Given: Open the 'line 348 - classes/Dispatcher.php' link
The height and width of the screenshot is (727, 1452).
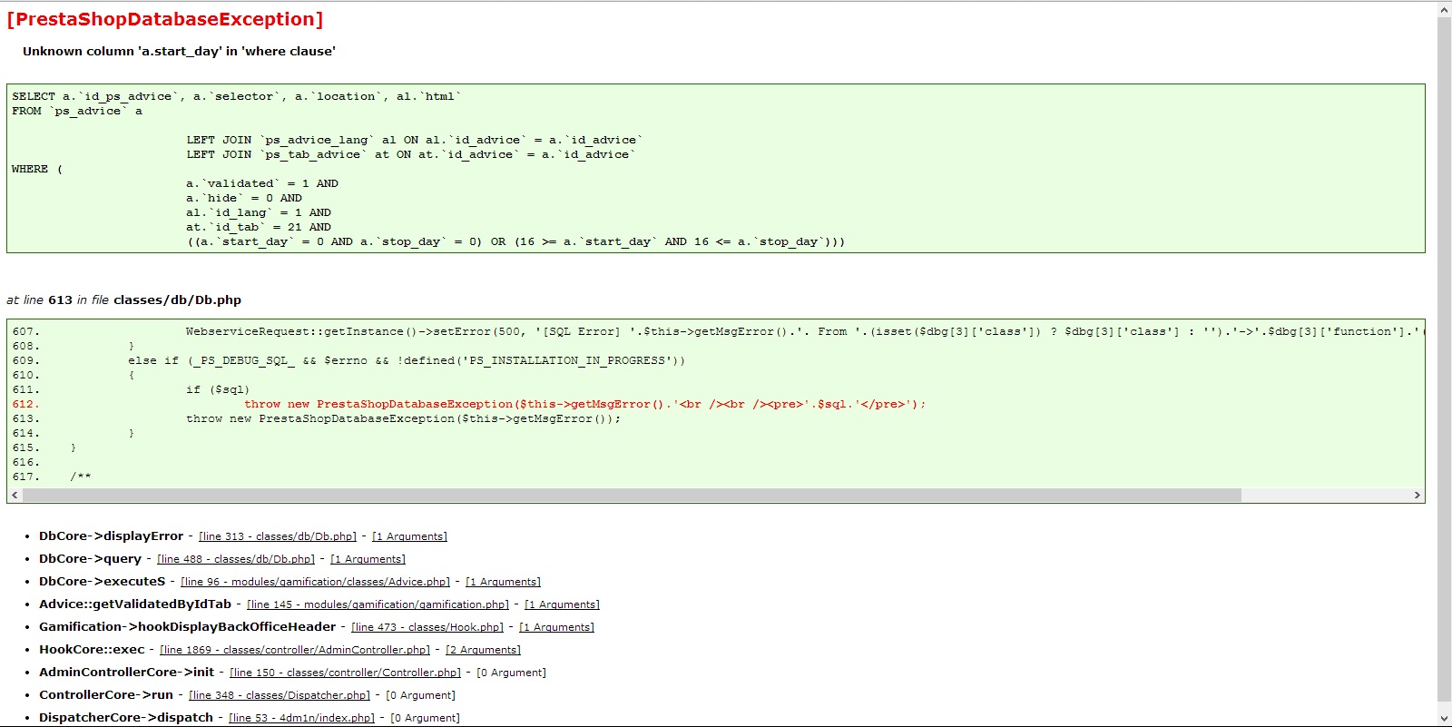Looking at the screenshot, I should (280, 695).
